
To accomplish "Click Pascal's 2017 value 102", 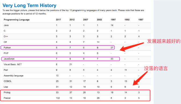I will click(58, 98).
